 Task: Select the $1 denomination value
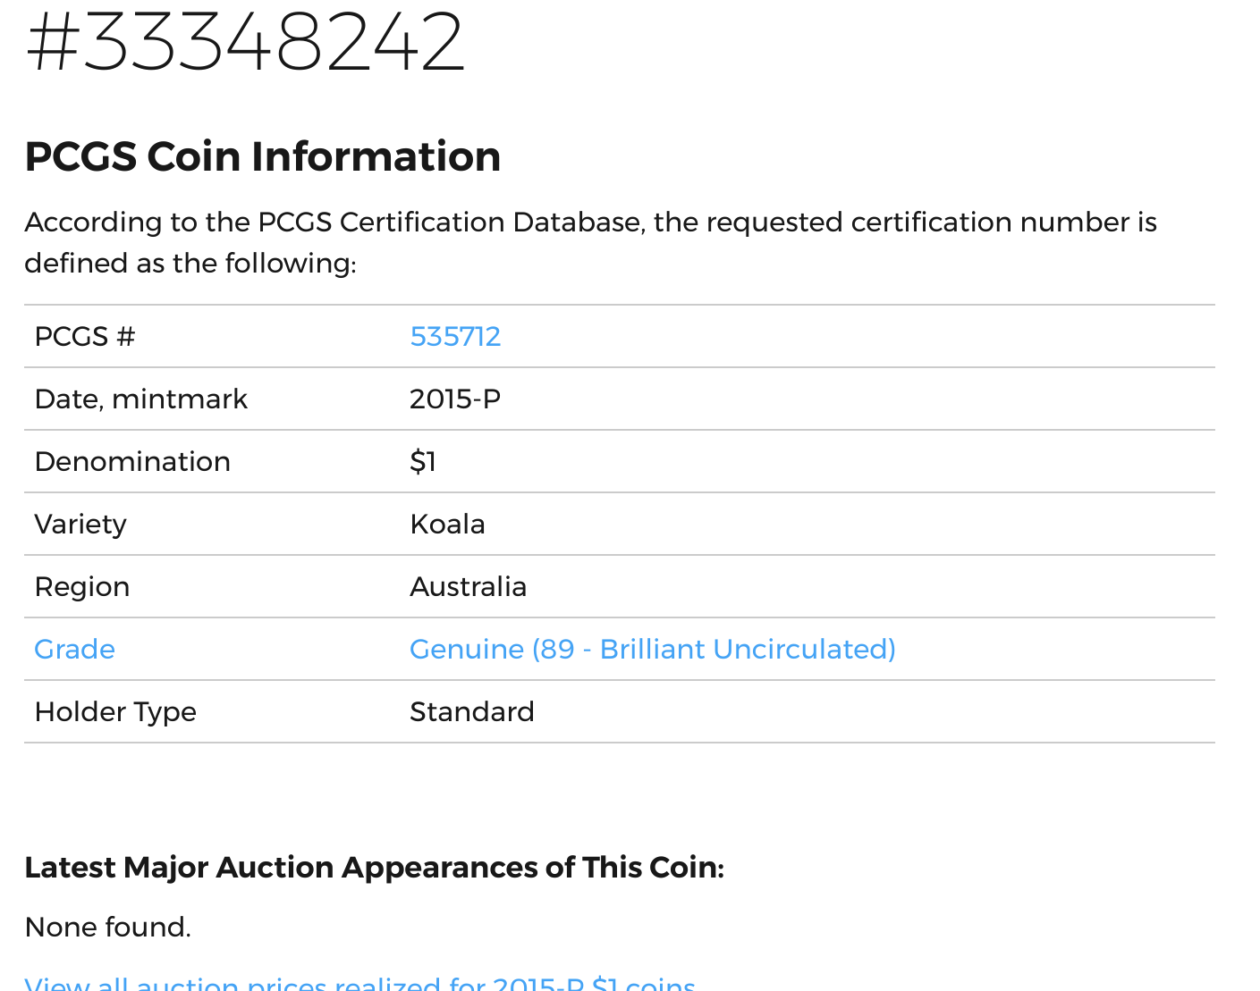423,462
